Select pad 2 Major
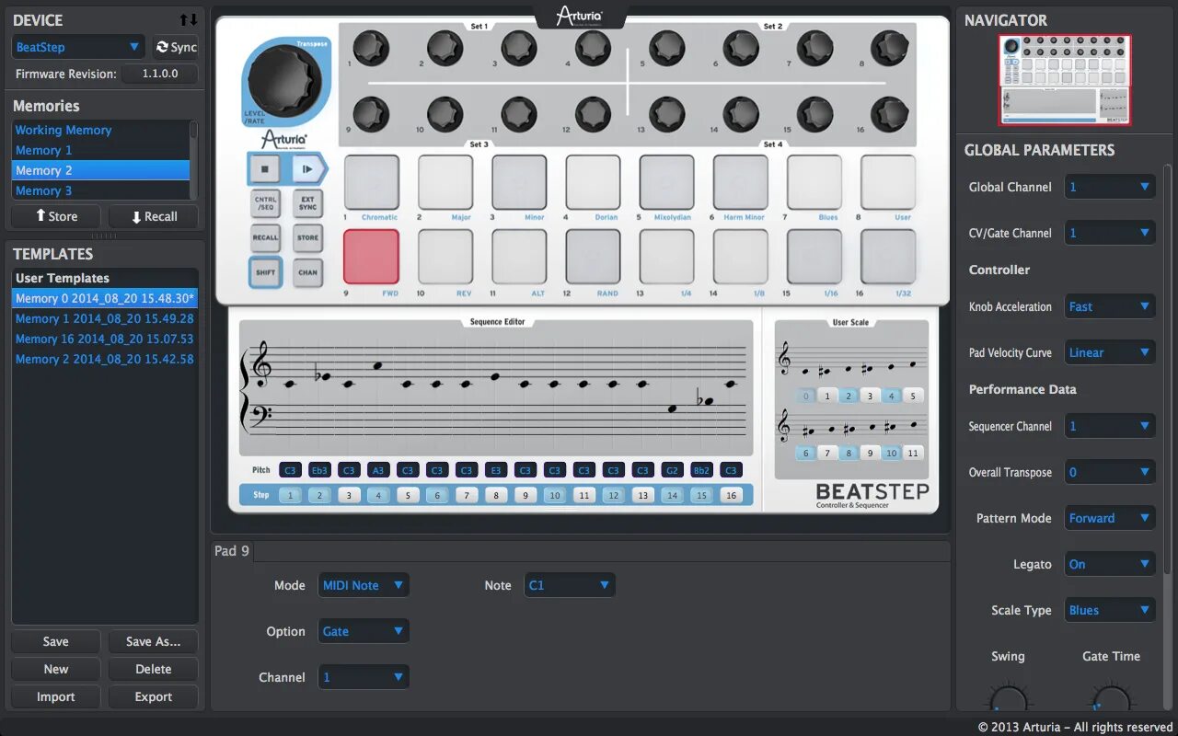This screenshot has width=1178, height=736. pyautogui.click(x=445, y=182)
